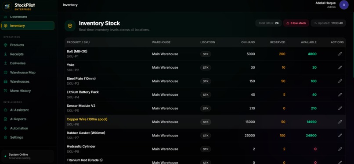Click the Receipts download icon

6,54
